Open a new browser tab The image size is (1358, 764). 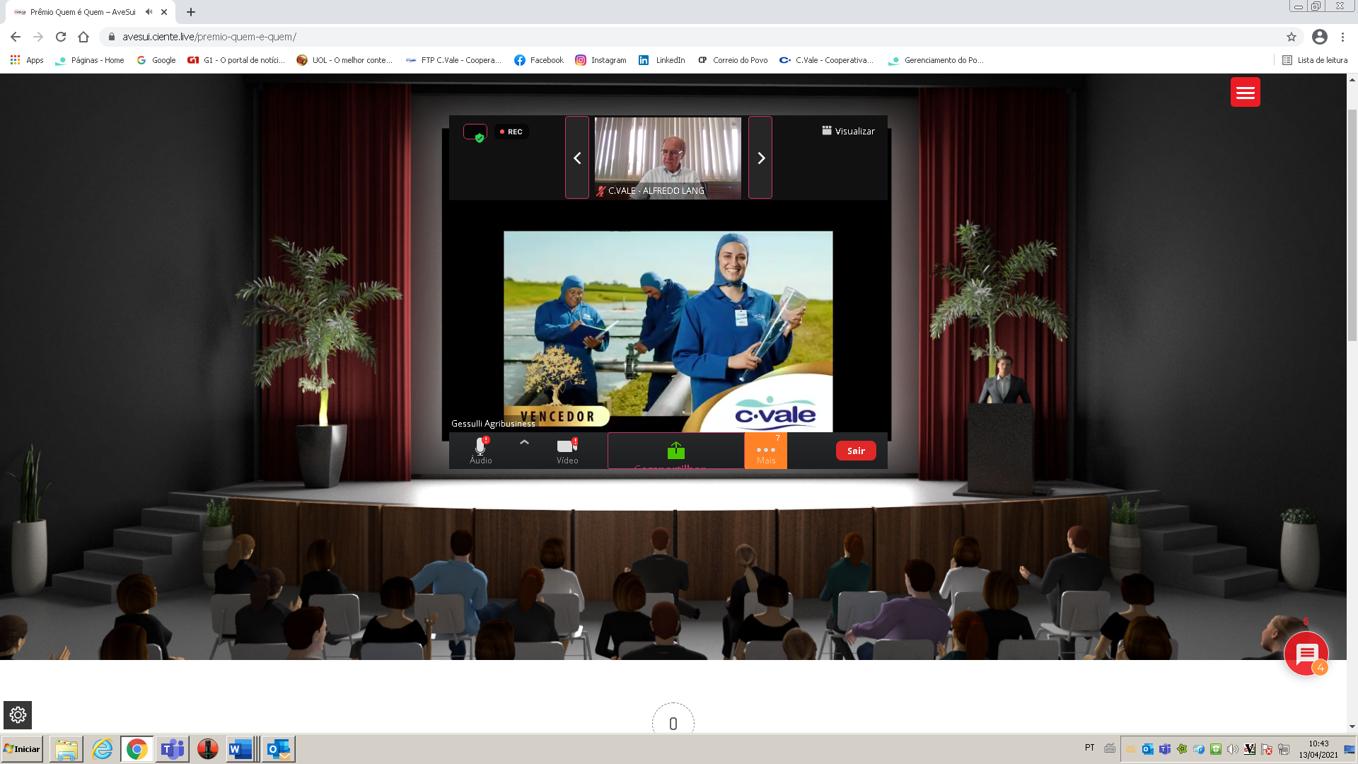191,12
